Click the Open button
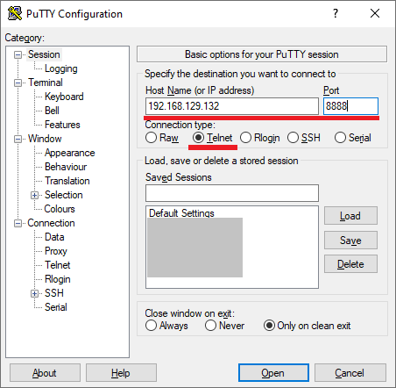The image size is (396, 388). coord(273,373)
